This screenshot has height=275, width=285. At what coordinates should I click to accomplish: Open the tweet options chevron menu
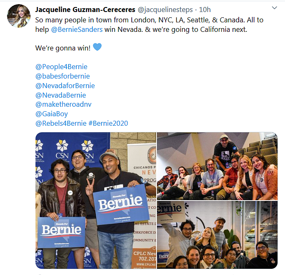pyautogui.click(x=274, y=7)
